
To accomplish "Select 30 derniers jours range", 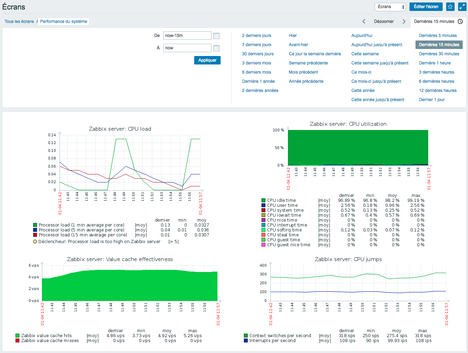I will point(258,54).
